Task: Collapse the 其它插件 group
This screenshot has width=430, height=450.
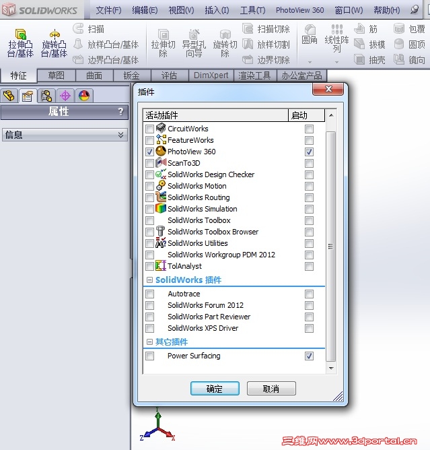Action: point(149,342)
